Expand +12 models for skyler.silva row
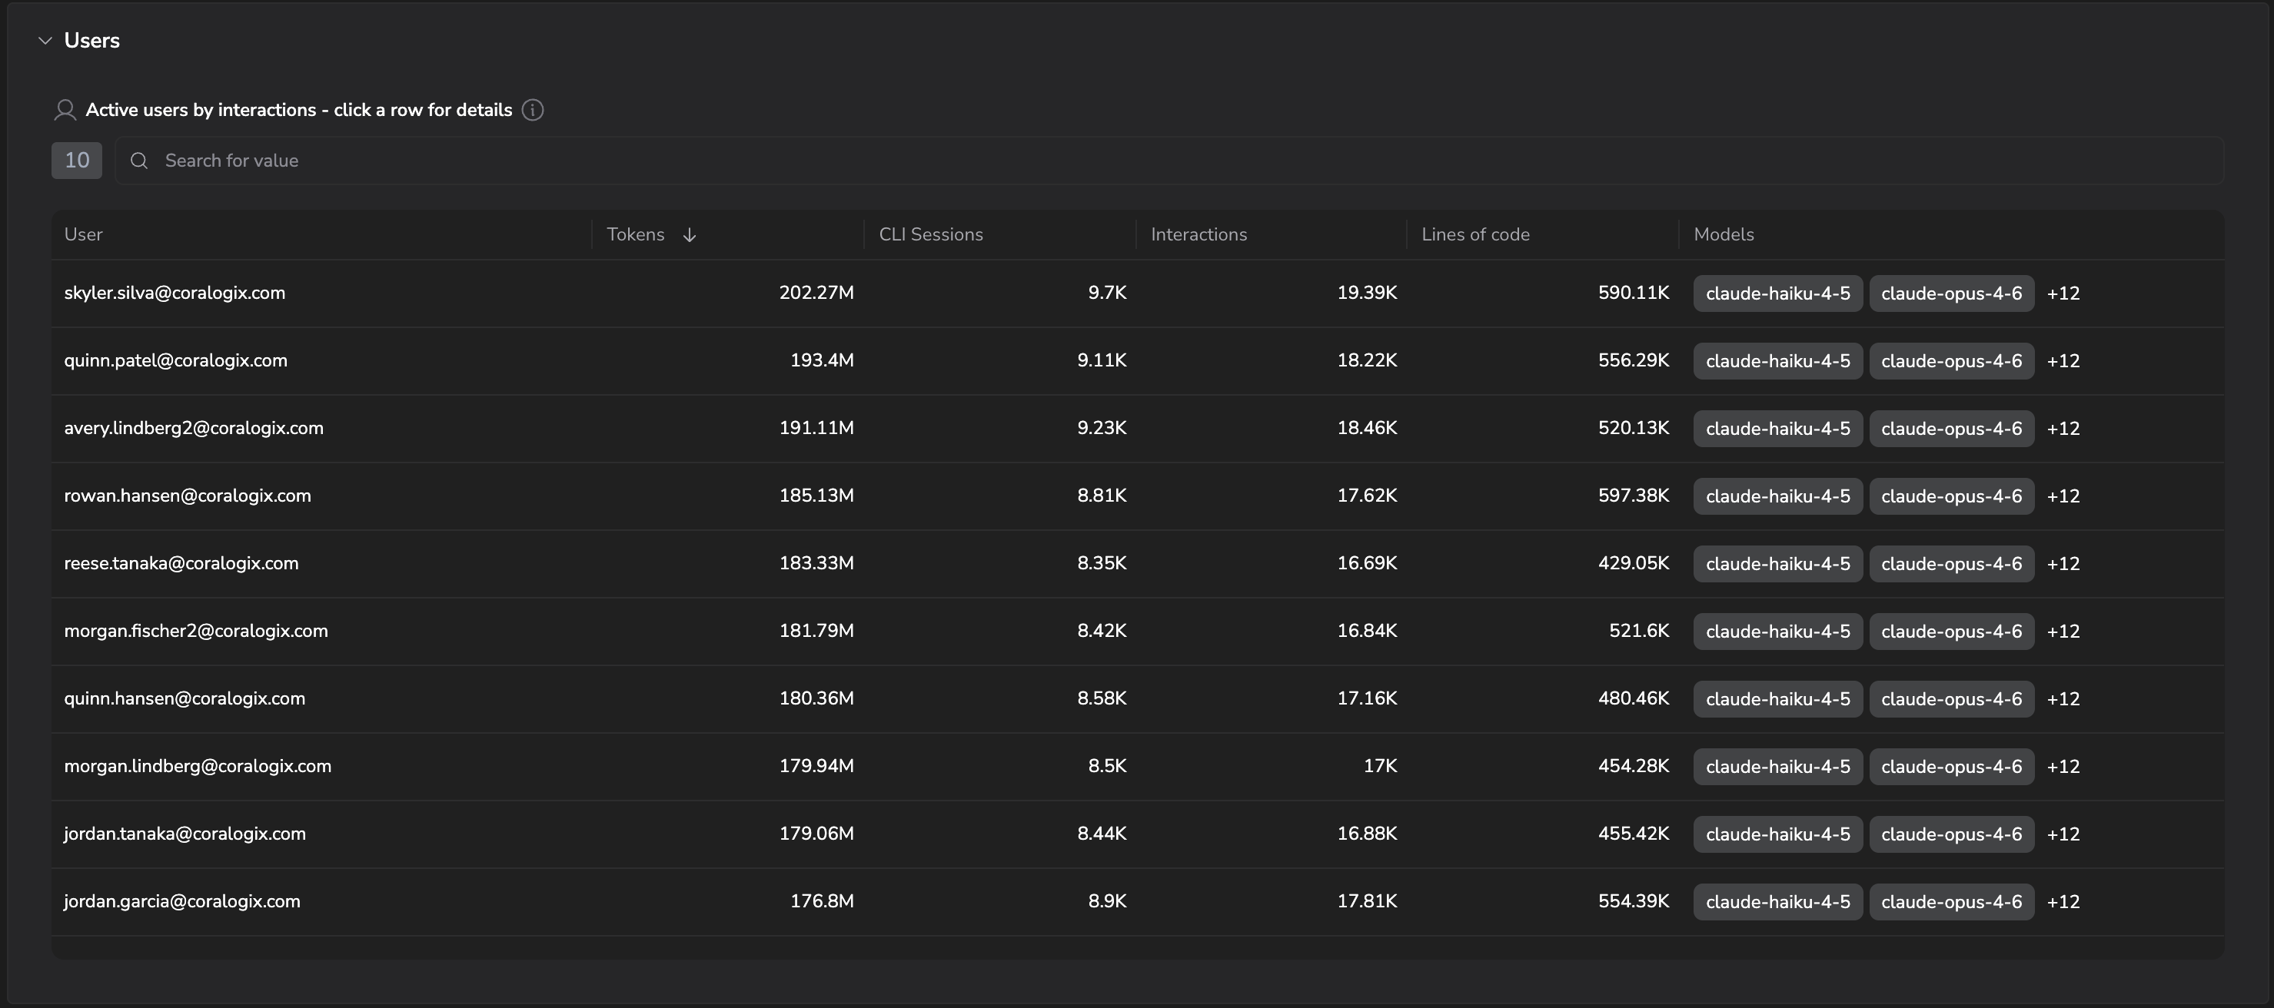2274x1008 pixels. pos(2063,293)
